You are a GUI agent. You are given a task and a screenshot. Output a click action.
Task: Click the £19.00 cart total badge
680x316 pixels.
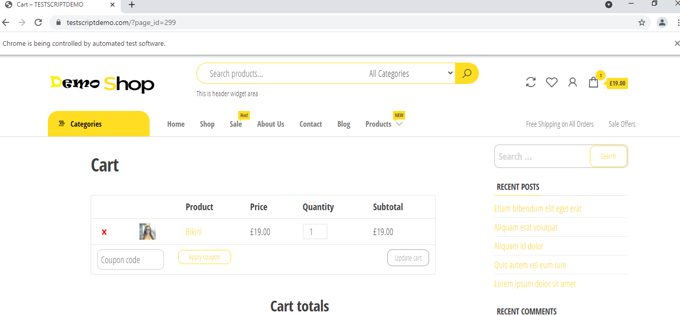(x=617, y=83)
